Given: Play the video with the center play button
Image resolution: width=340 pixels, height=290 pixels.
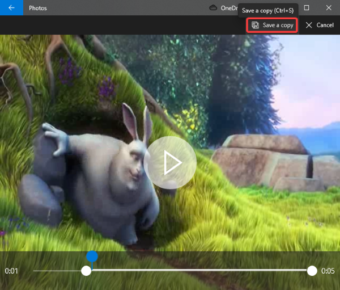Looking at the screenshot, I should tap(170, 162).
